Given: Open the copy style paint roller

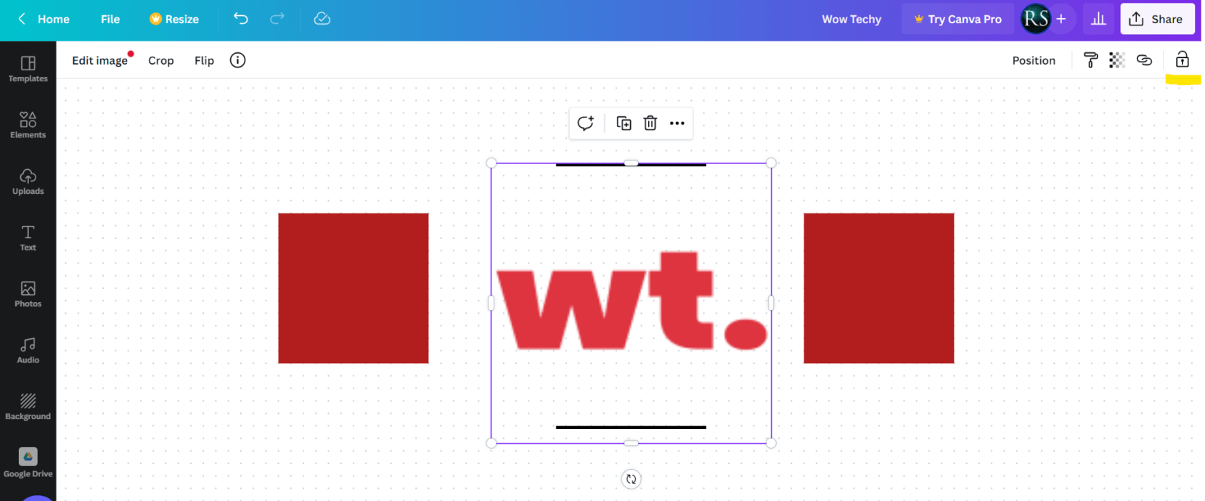Looking at the screenshot, I should coord(1090,60).
